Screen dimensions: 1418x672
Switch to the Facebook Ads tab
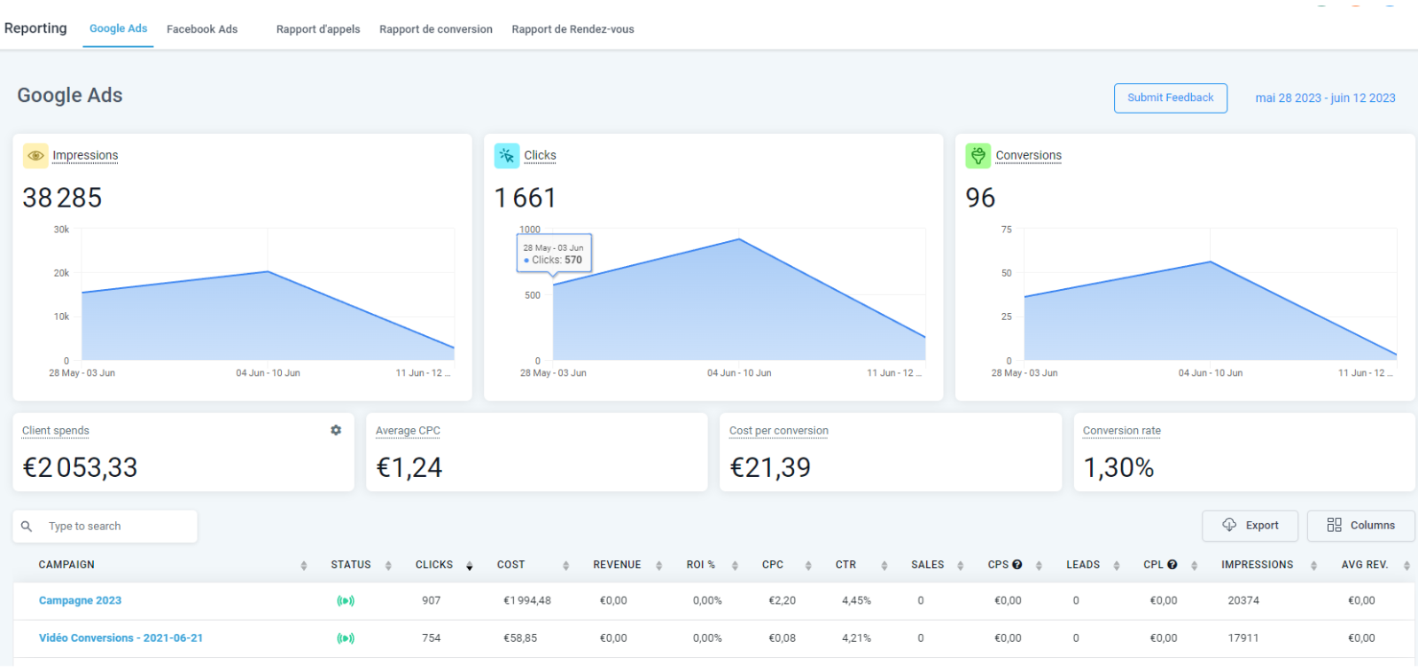(x=202, y=29)
